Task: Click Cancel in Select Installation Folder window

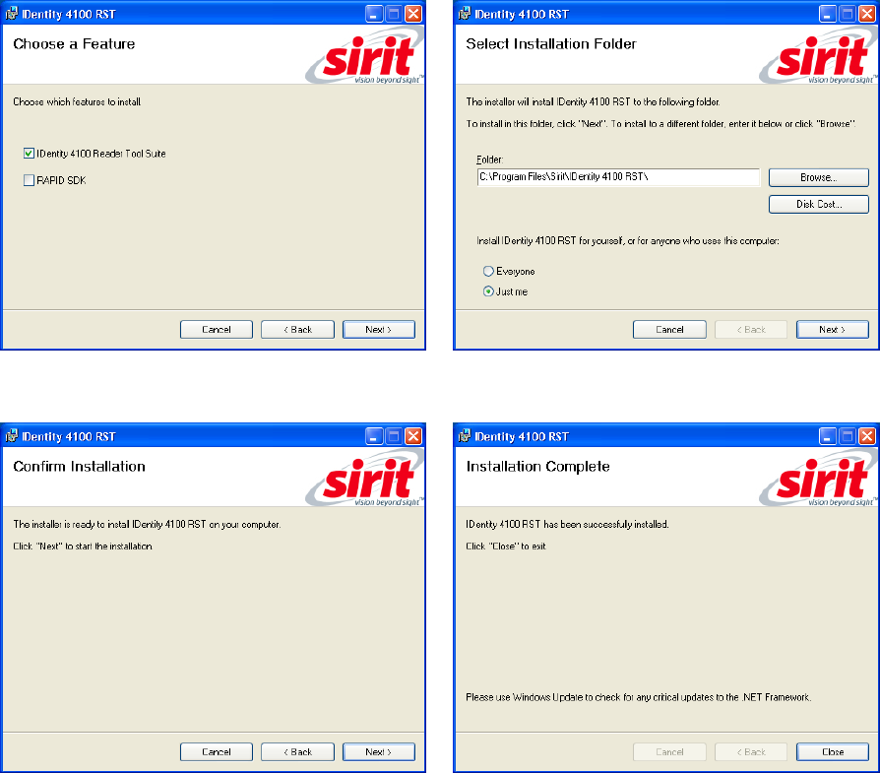Action: click(669, 330)
